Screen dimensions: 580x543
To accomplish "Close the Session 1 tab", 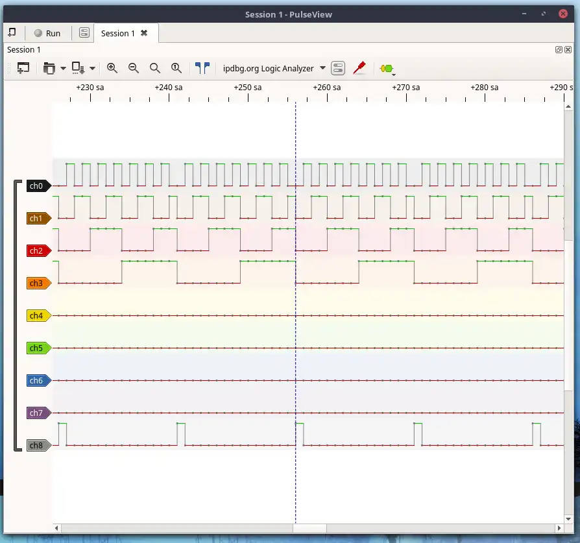I will point(144,33).
